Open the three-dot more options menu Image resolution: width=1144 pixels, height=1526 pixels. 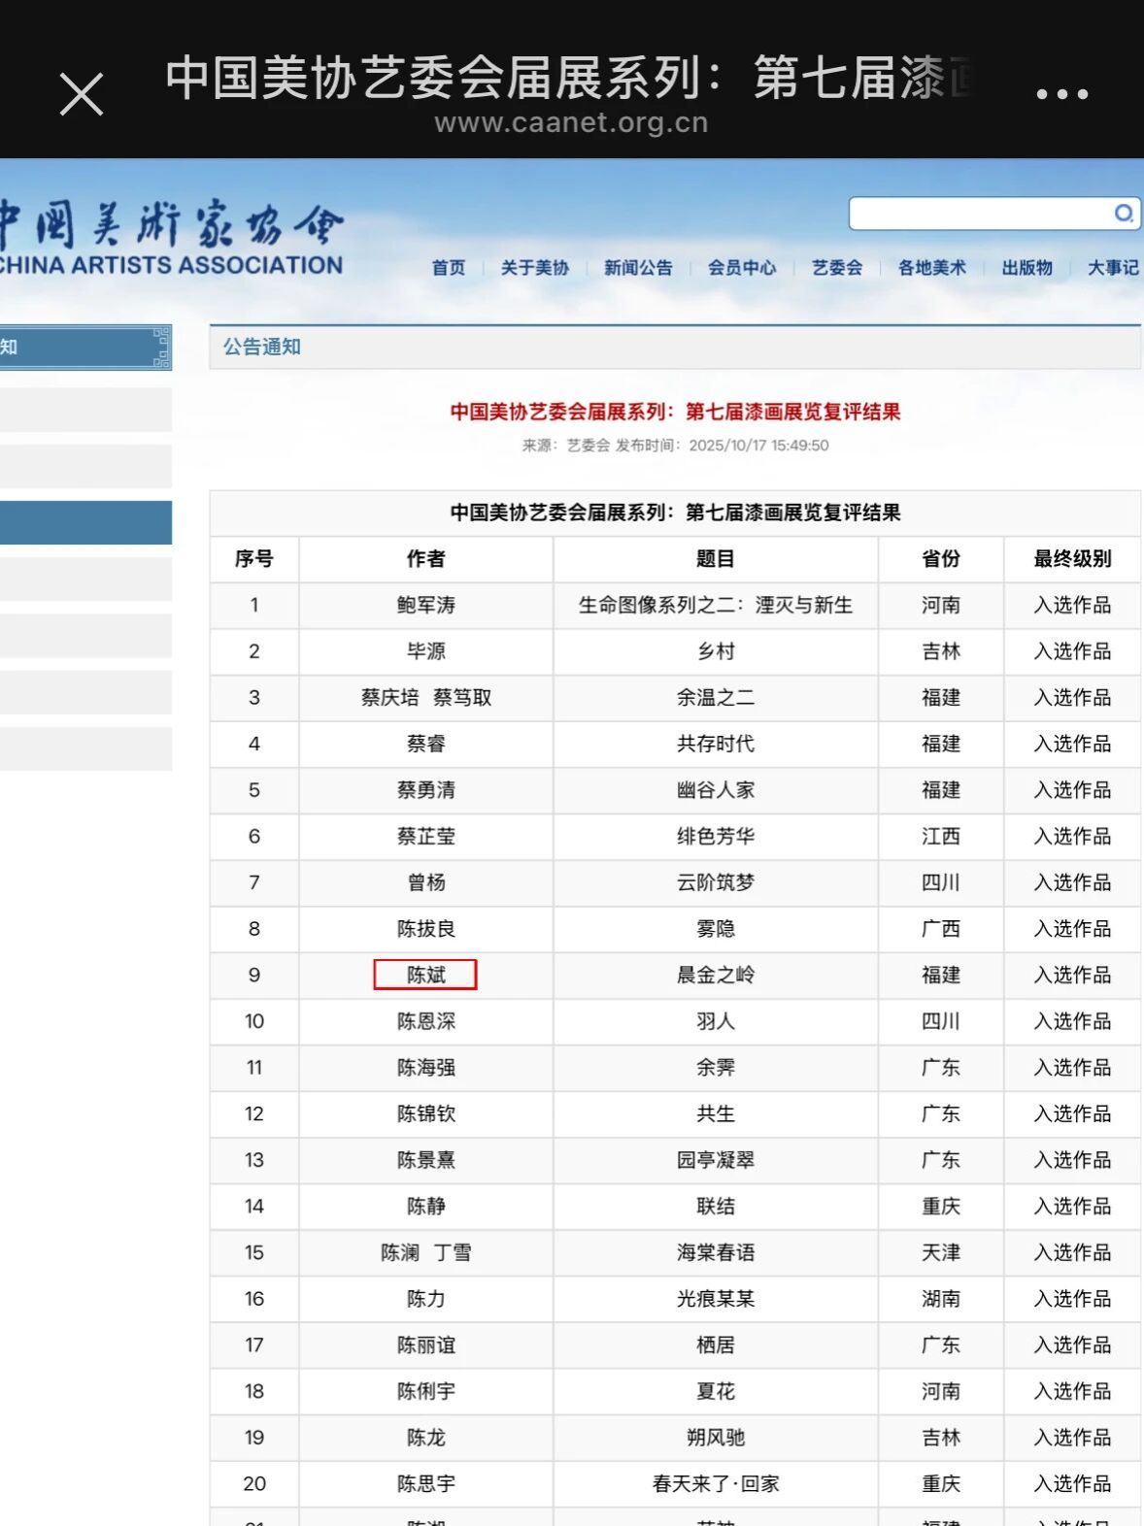pos(1061,94)
